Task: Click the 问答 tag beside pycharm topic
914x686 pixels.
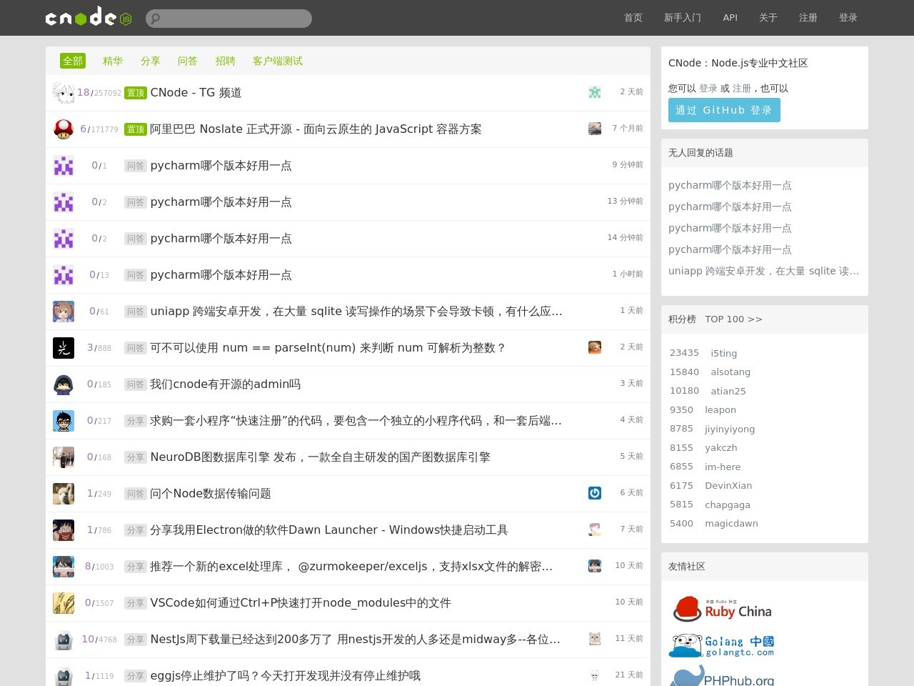Action: [x=135, y=165]
